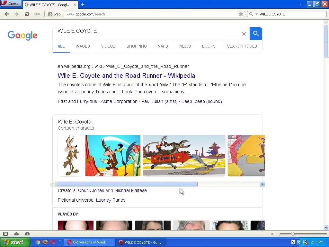Open the Paul Julian (artist) sitelink

pos(159,101)
